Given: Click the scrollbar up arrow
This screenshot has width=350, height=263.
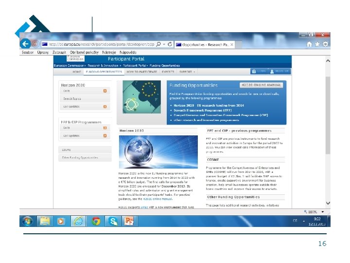Looking at the screenshot, I should tap(328, 61).
